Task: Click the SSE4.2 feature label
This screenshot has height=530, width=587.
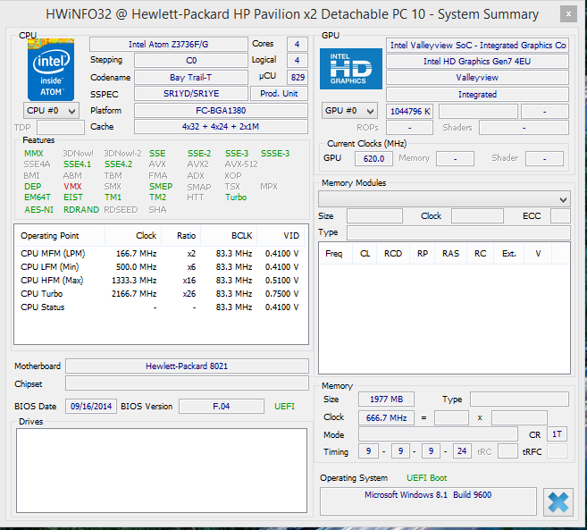Action: pyautogui.click(x=118, y=164)
